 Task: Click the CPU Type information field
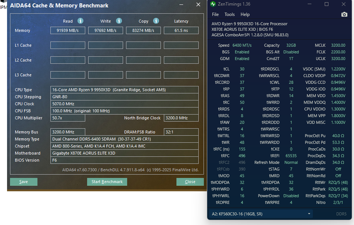click(124, 90)
